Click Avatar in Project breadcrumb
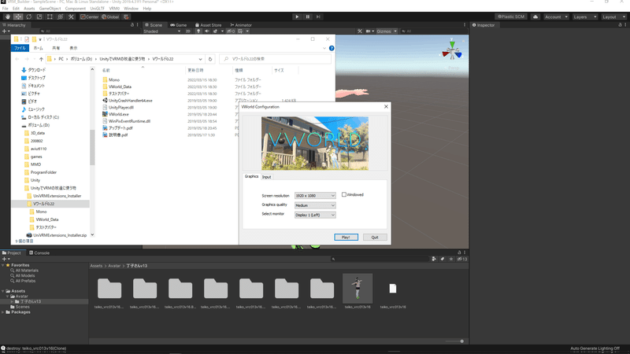 [x=114, y=266]
